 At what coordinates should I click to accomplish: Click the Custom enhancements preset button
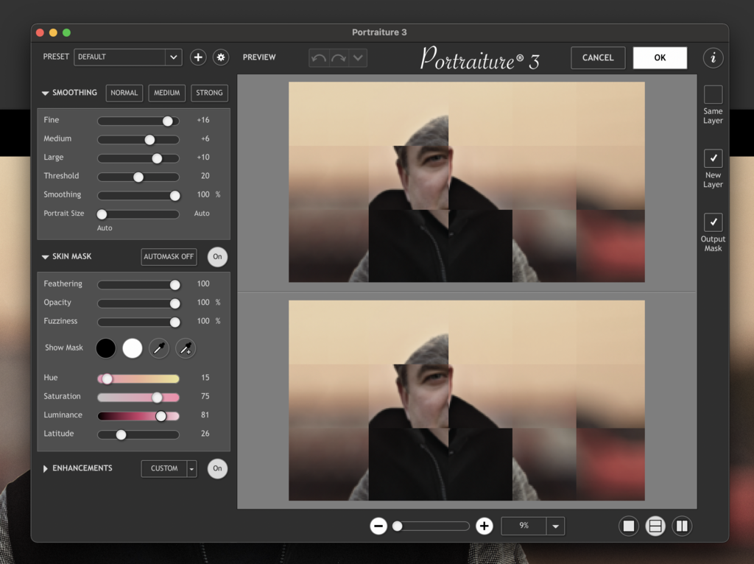pos(164,469)
